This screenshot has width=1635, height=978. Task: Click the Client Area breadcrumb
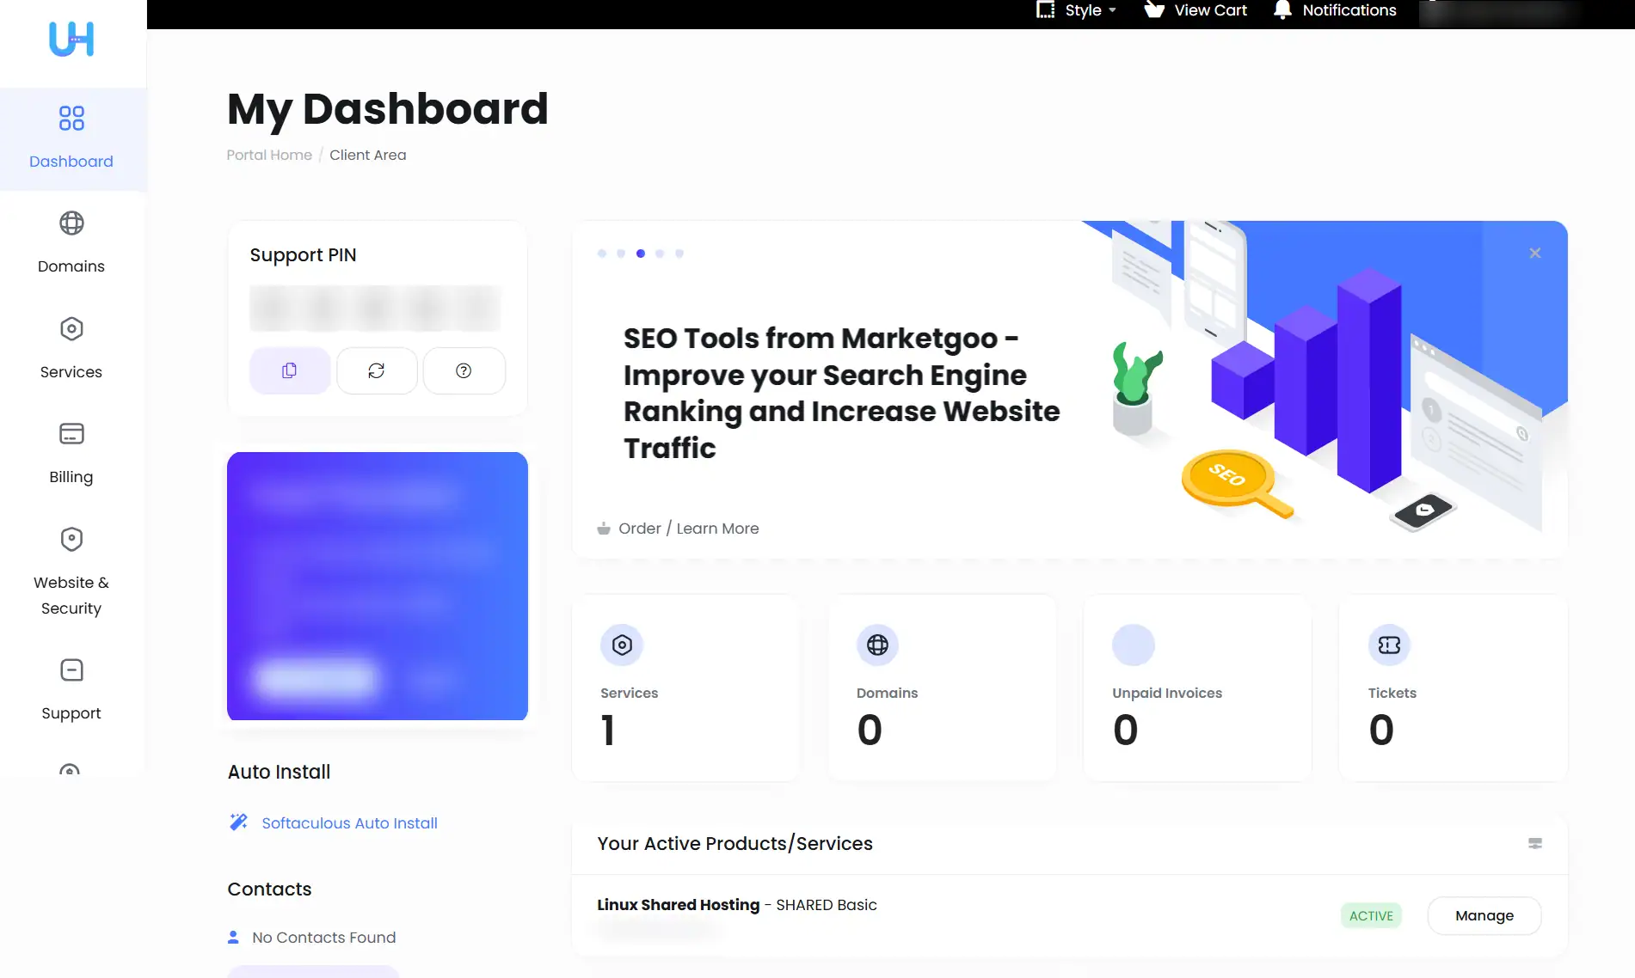tap(367, 155)
